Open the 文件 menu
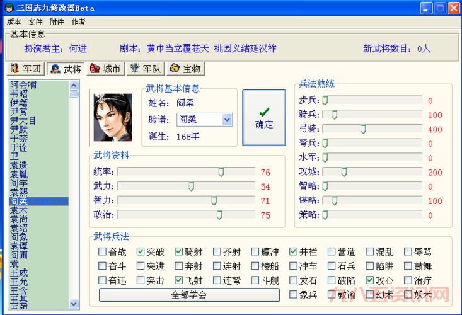 pyautogui.click(x=36, y=21)
